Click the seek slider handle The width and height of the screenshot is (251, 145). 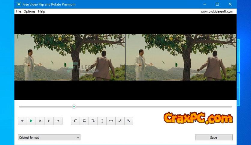(x=74, y=107)
